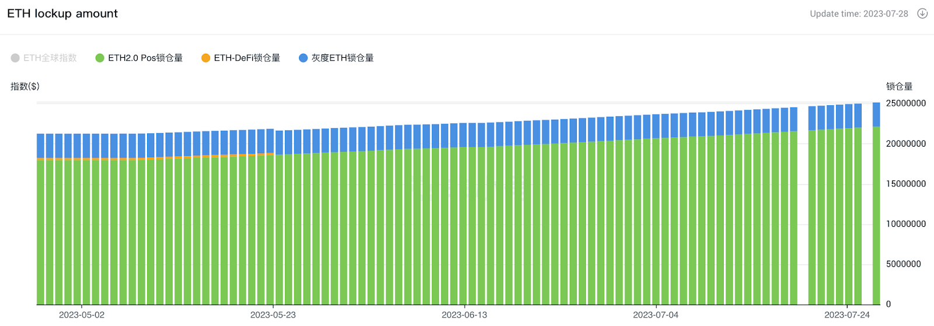
Task: Click the 15000000 y-axis value
Action: [x=906, y=184]
